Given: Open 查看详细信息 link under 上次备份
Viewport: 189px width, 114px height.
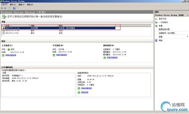Looking at the screenshot, I should 11,55.
